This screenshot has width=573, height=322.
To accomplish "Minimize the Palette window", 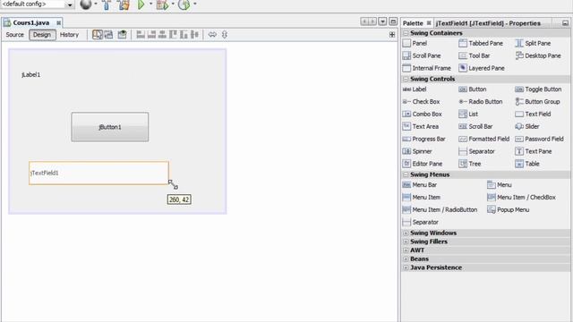I will point(565,23).
